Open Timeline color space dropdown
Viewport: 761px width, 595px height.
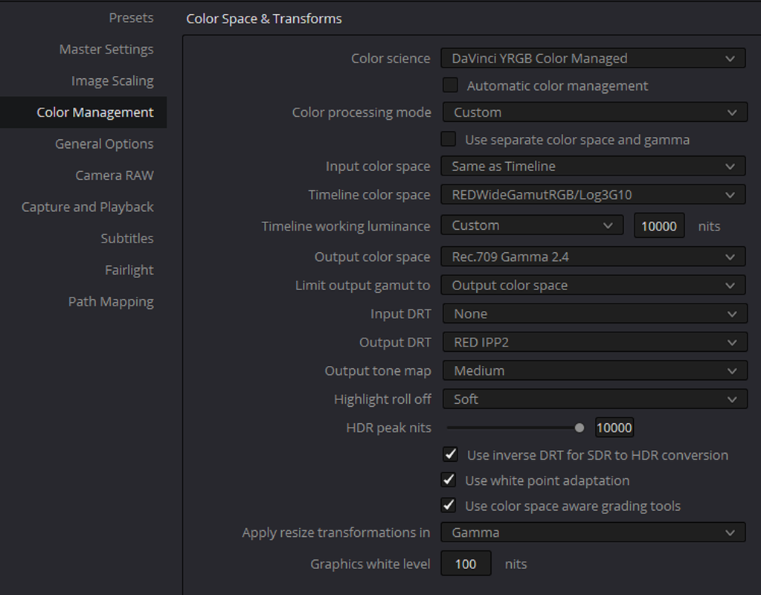[593, 195]
